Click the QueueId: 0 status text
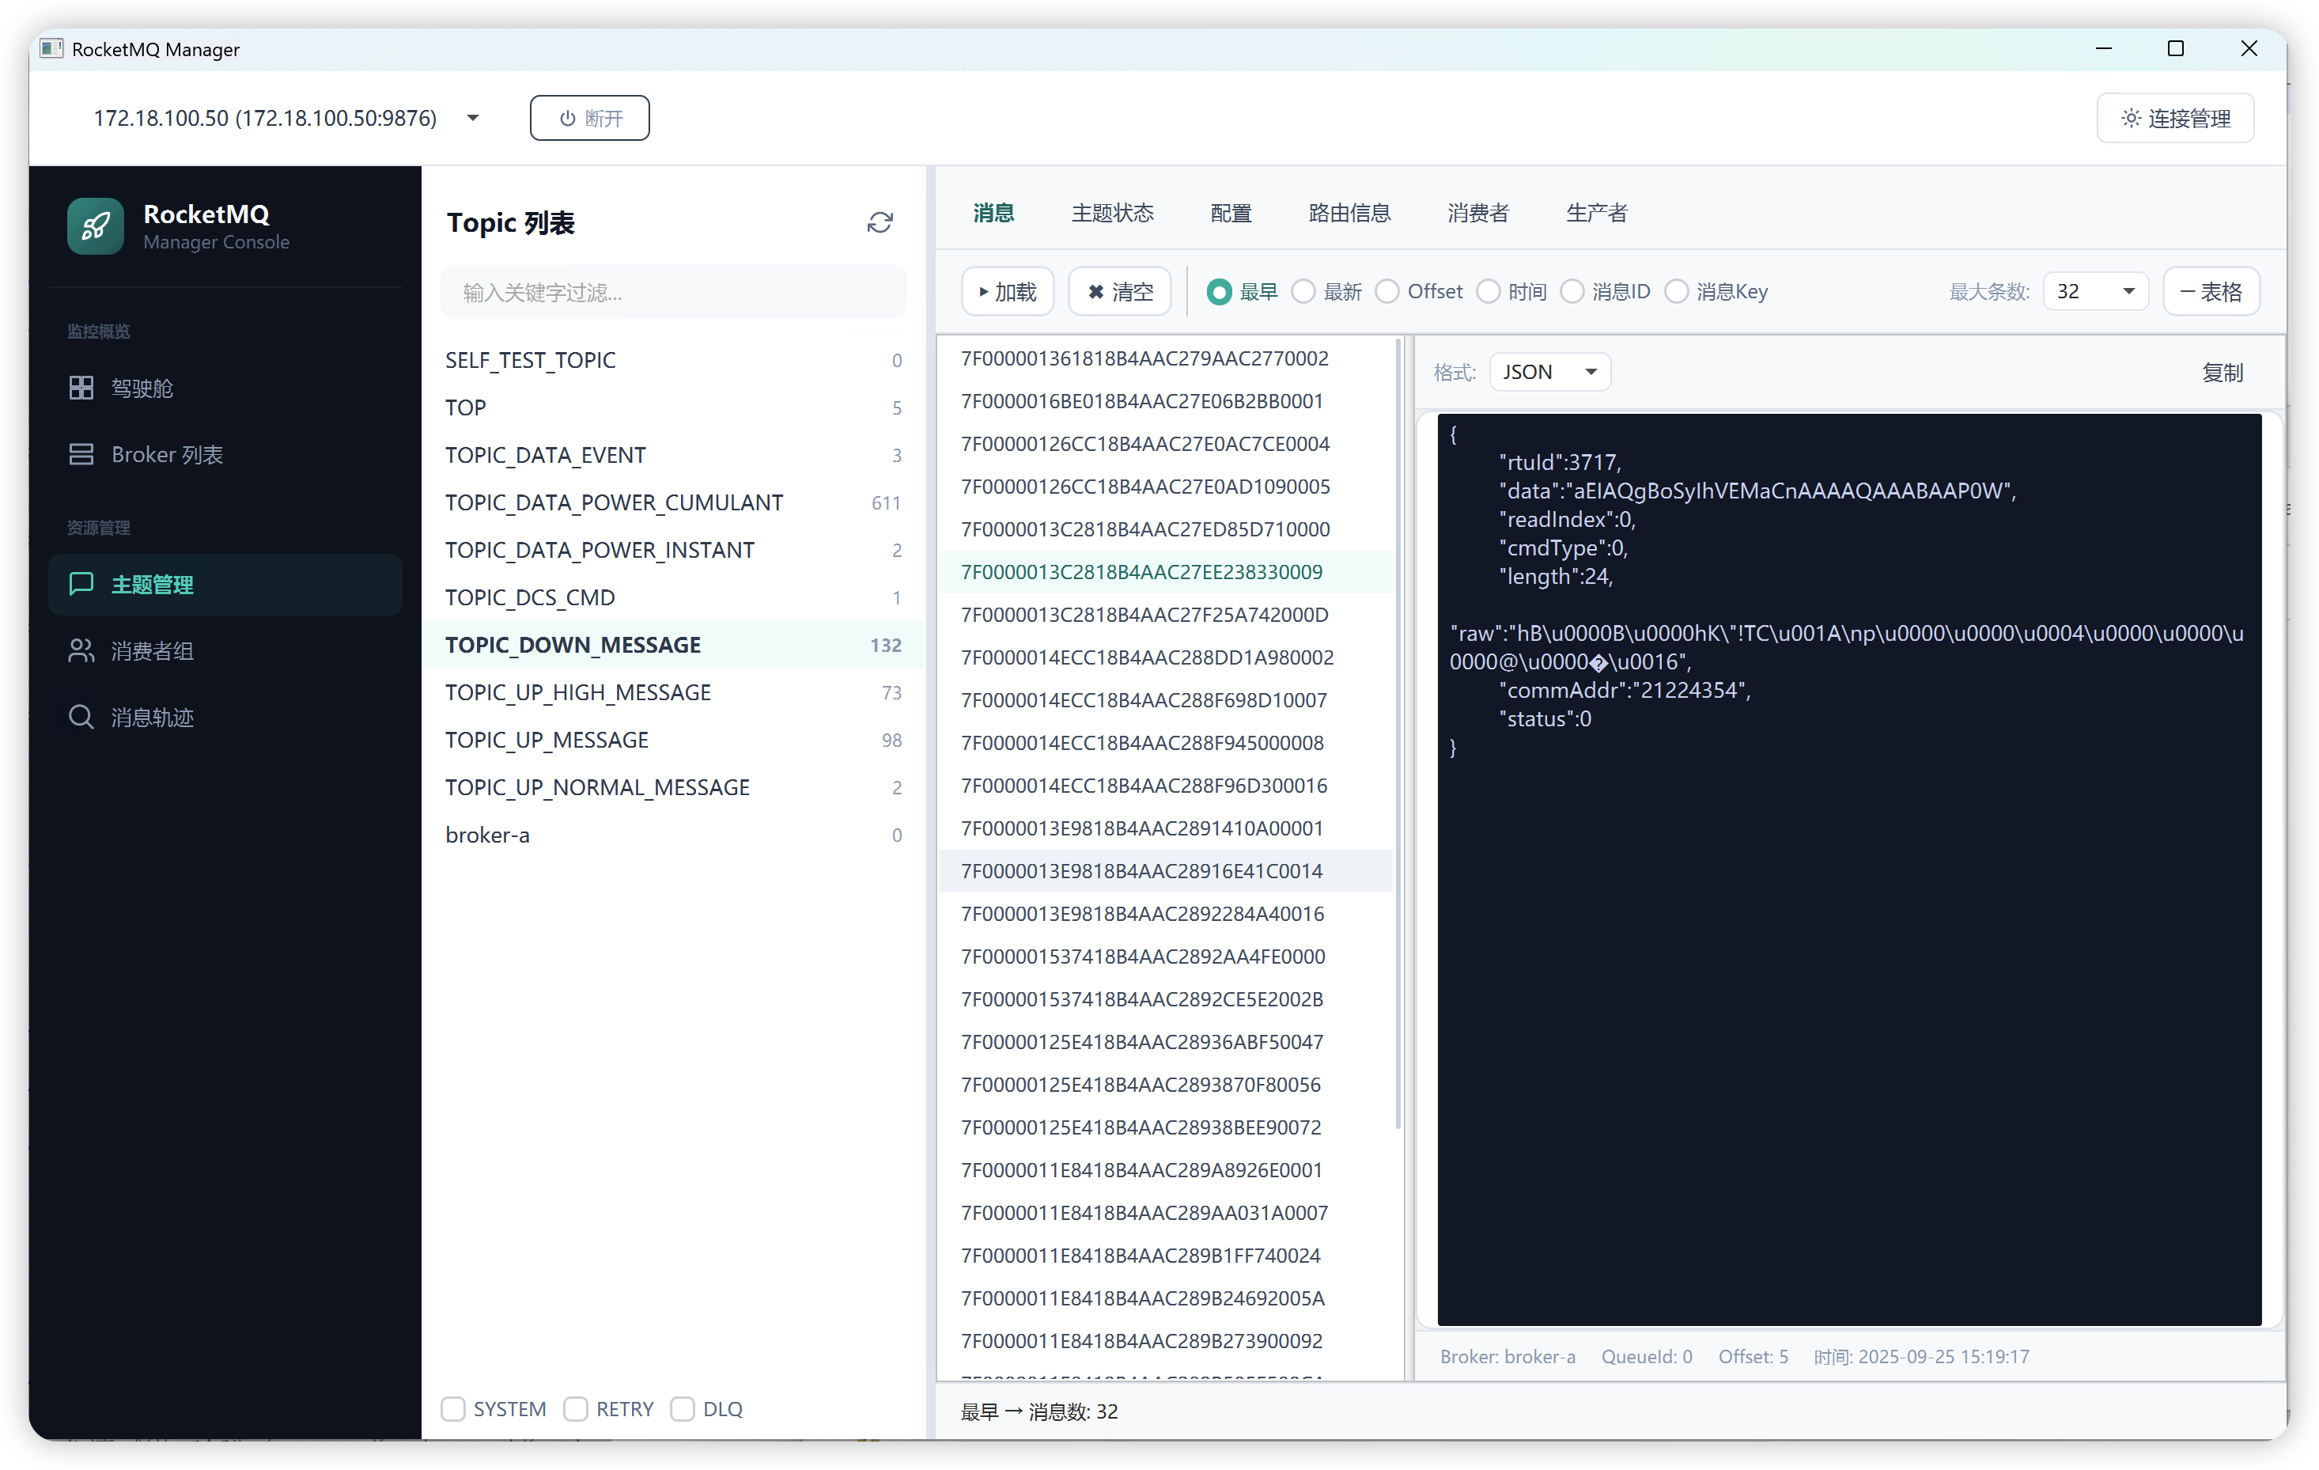2319x1470 pixels. tap(1647, 1356)
